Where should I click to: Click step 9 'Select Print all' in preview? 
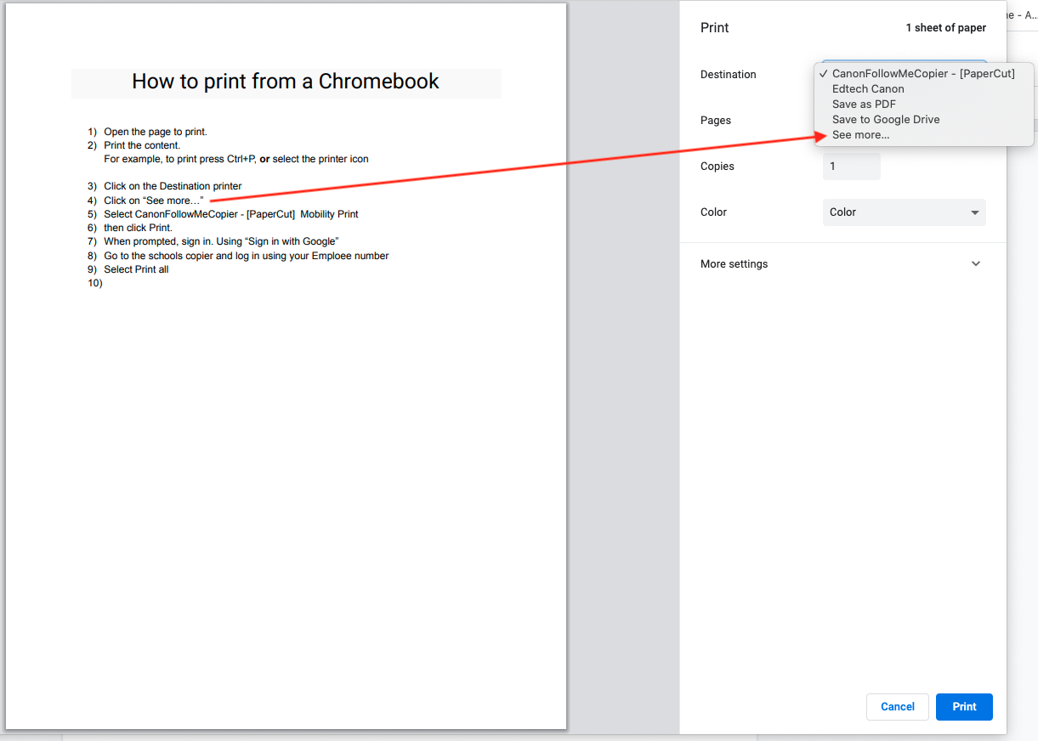coord(136,269)
